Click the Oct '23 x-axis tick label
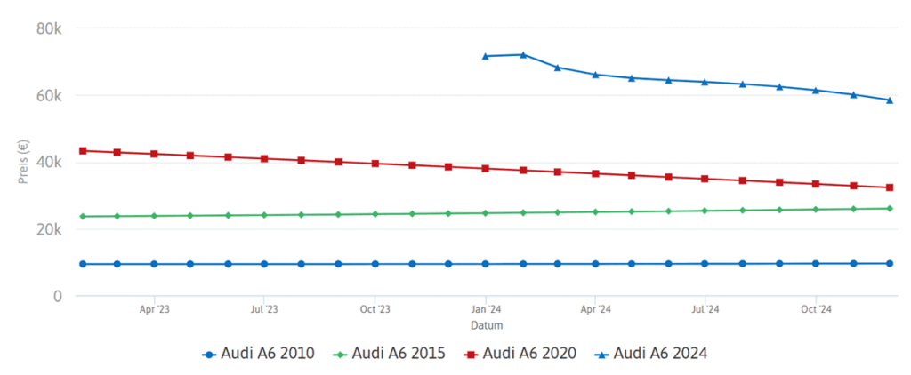This screenshot has width=911, height=375. (375, 310)
